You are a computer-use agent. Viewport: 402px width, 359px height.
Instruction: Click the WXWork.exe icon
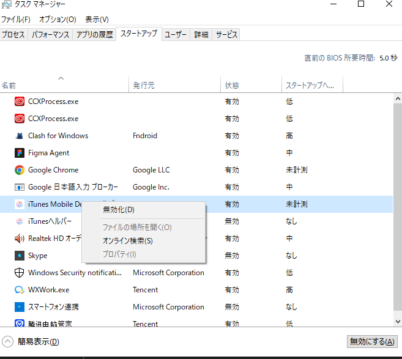click(x=20, y=290)
